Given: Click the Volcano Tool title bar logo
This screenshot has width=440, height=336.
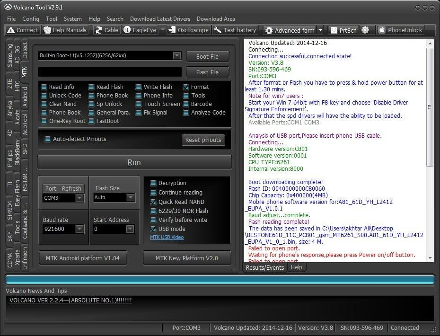Looking at the screenshot, I should (x=8, y=7).
